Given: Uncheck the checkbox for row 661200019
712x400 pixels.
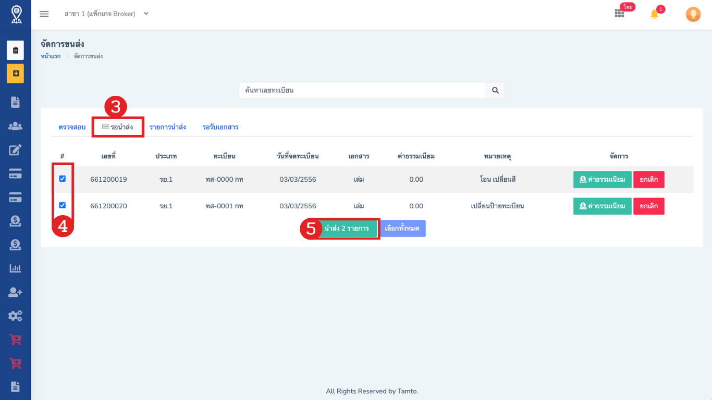Looking at the screenshot, I should [63, 179].
